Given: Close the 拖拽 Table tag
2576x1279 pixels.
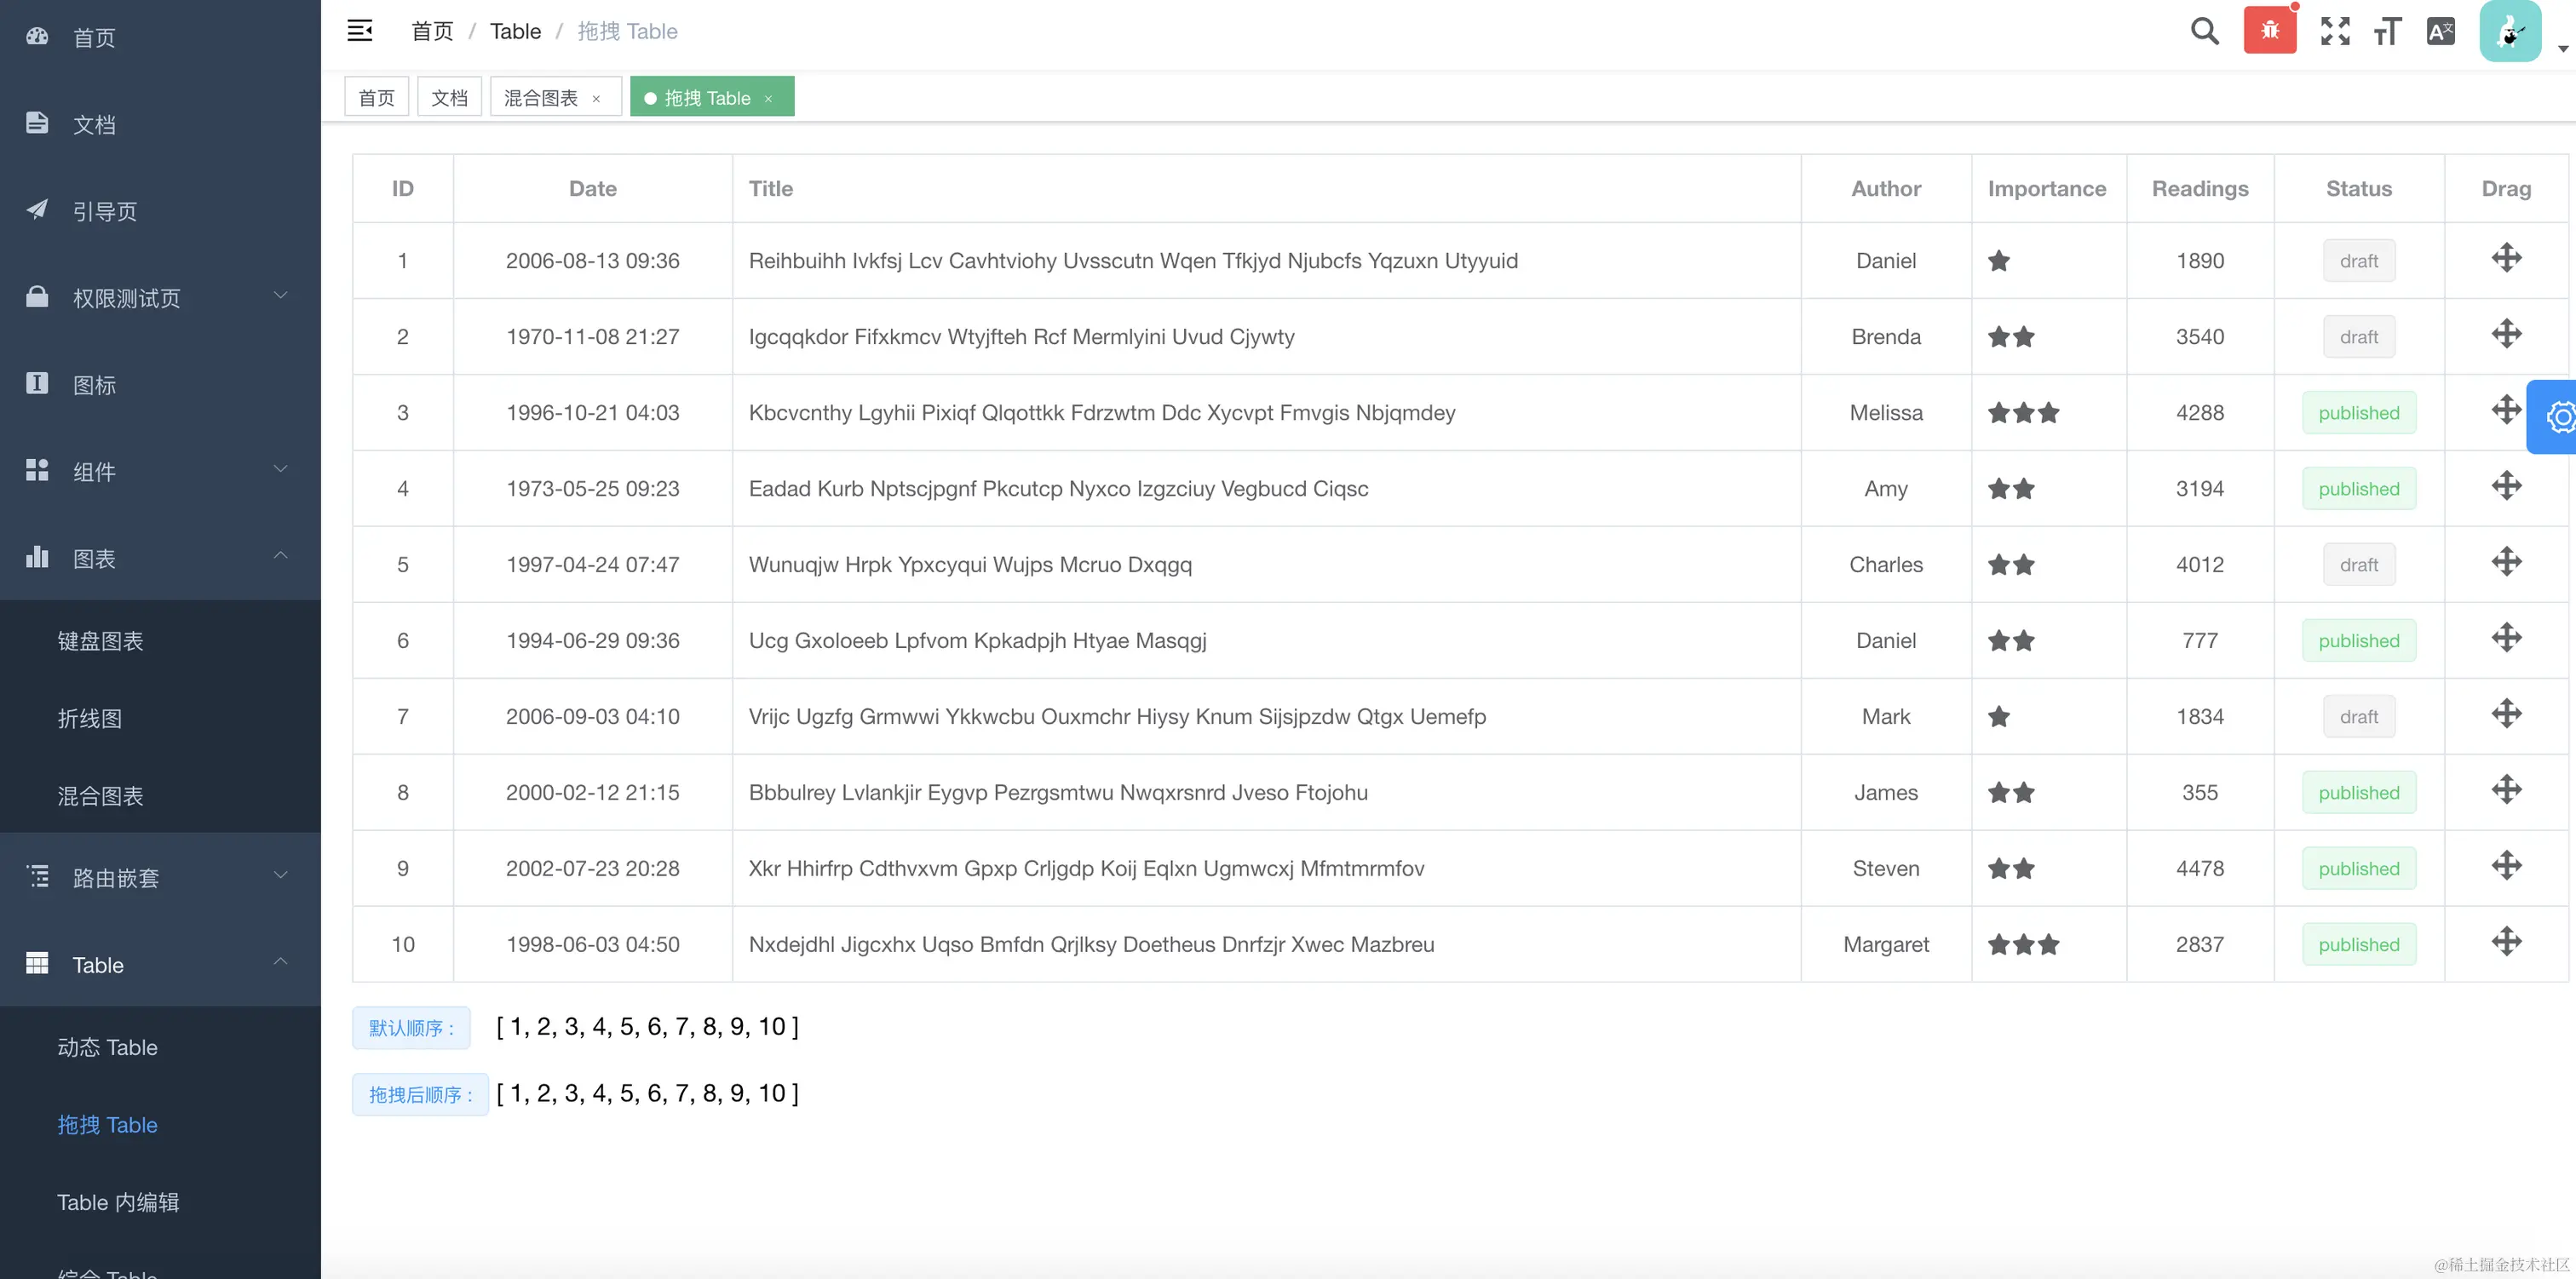Looking at the screenshot, I should point(768,98).
